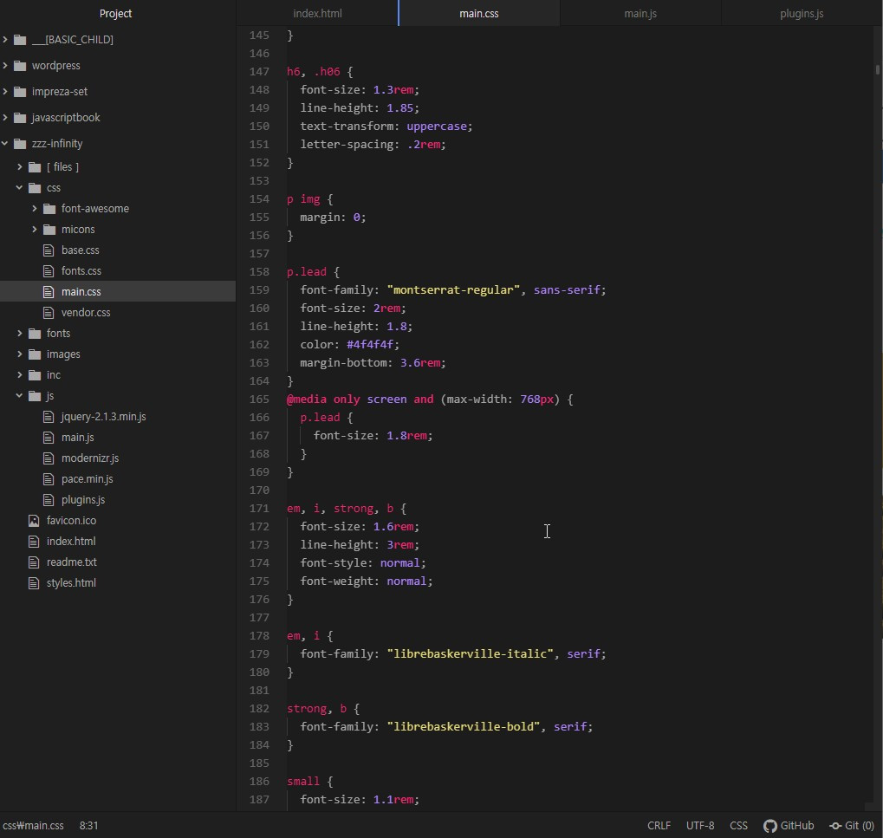This screenshot has width=883, height=838.
Task: Click the inc folder icon
Action: point(35,374)
